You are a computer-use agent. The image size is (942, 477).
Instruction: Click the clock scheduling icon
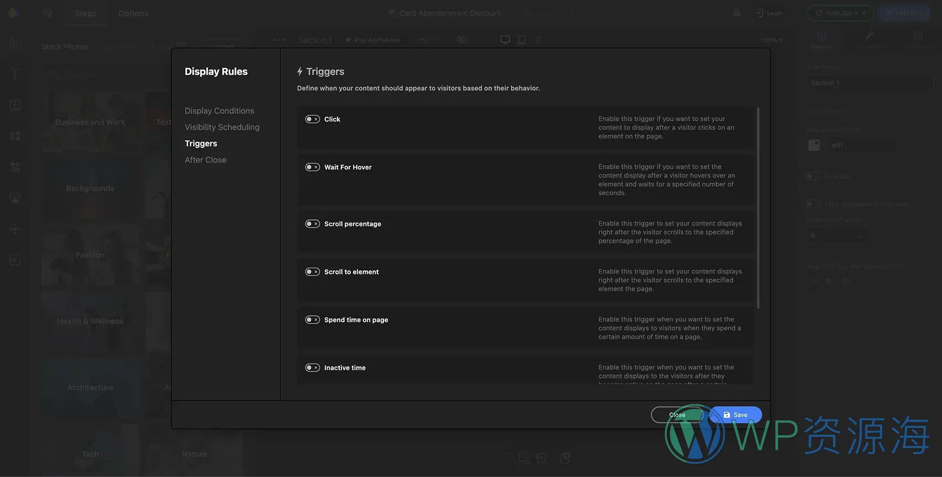[x=845, y=281]
